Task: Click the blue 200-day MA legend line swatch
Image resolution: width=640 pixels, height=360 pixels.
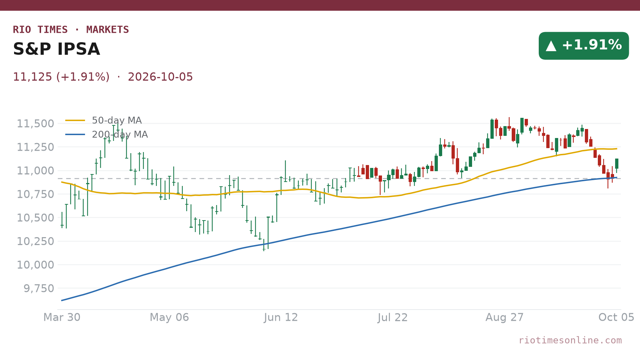Action: [75, 134]
